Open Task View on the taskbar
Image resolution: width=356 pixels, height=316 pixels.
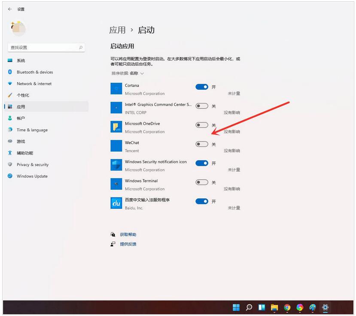click(x=262, y=307)
